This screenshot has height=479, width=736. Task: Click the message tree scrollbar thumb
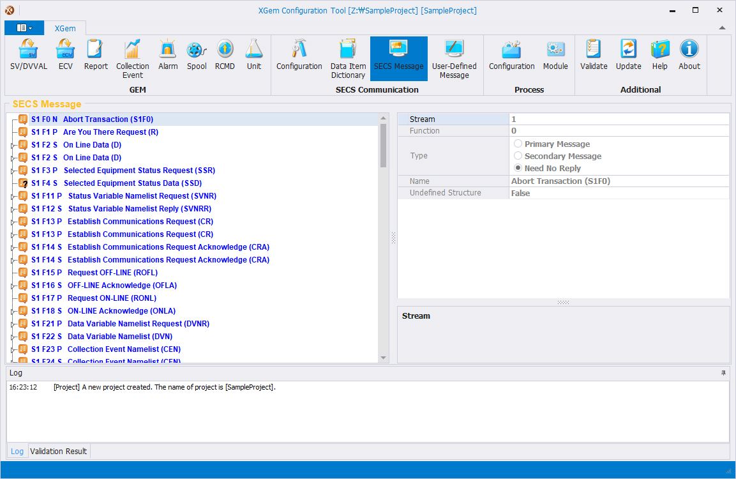coord(383,146)
